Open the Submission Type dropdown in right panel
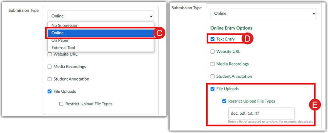328x133 pixels. [x=263, y=13]
